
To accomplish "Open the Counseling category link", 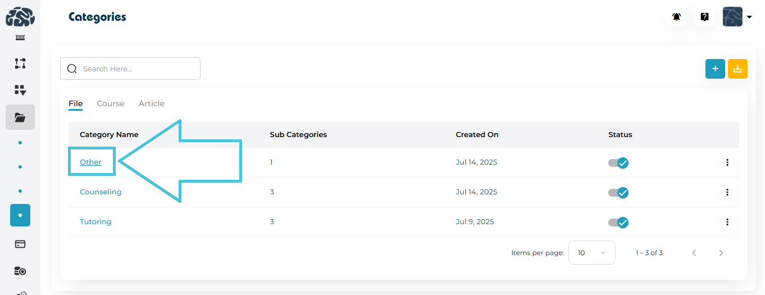I will [101, 192].
